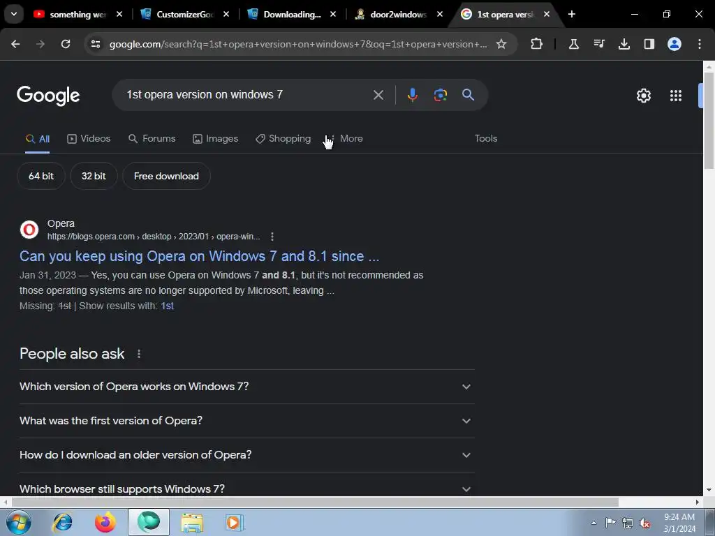Expand 'Which version of Opera works' question
This screenshot has width=715, height=536.
click(x=247, y=387)
